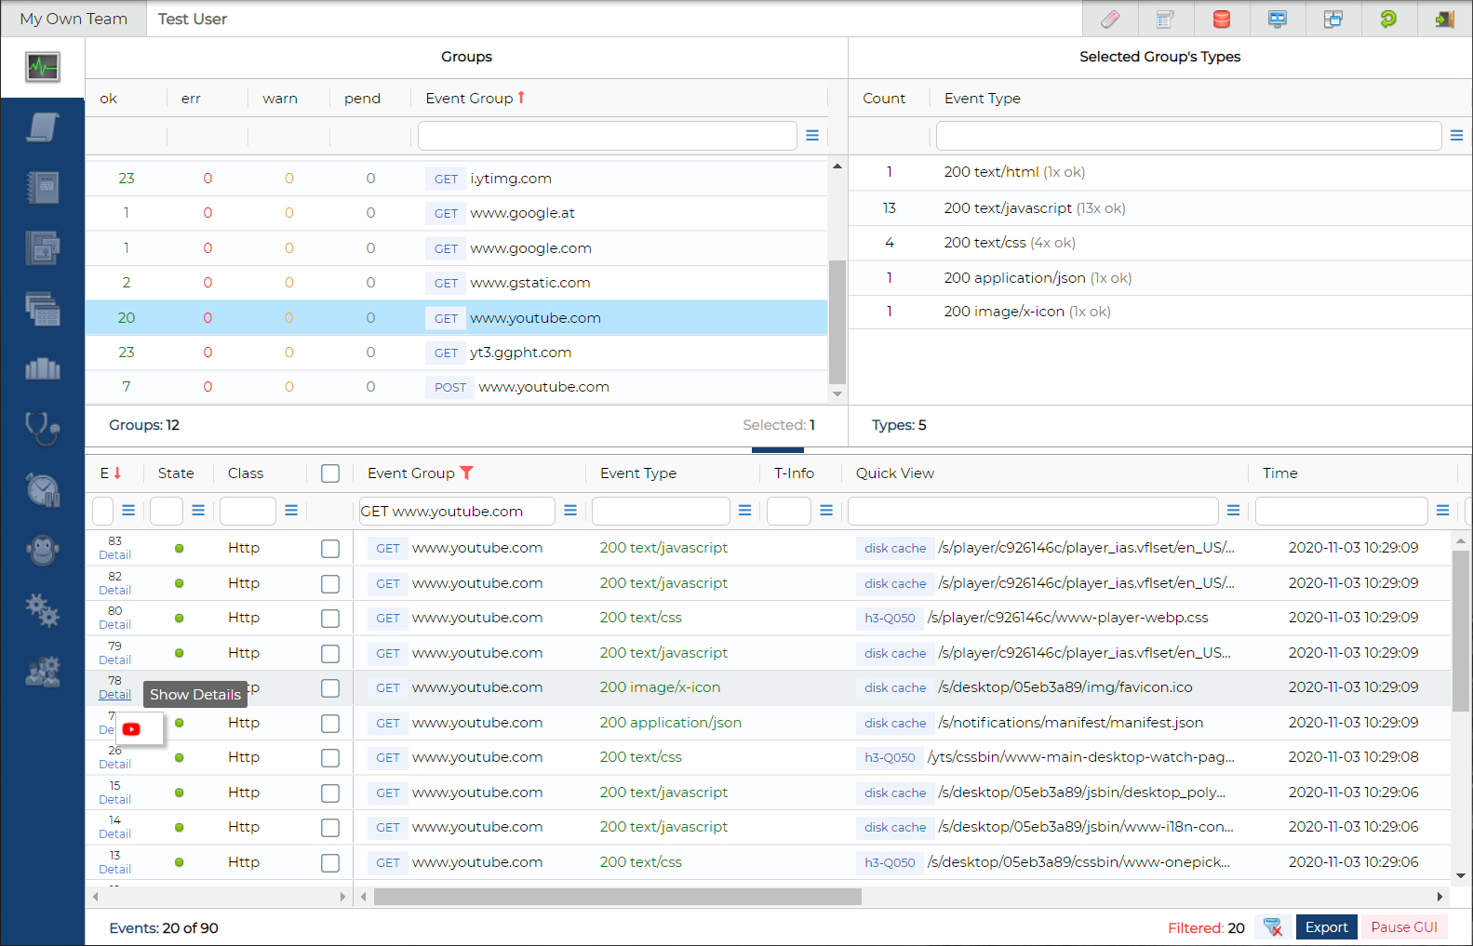Viewport: 1473px width, 946px height.
Task: Sort by the ok column header
Action: [109, 99]
